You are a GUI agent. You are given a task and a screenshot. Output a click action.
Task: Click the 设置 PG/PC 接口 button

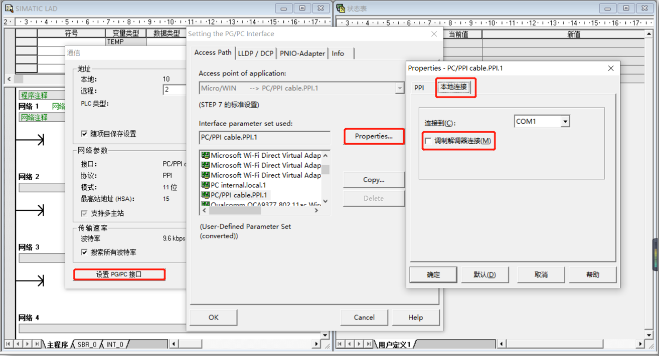point(119,274)
